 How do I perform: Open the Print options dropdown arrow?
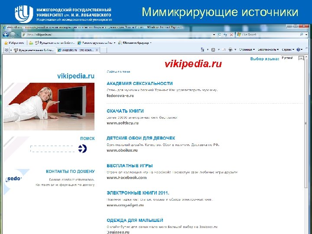coord(235,50)
